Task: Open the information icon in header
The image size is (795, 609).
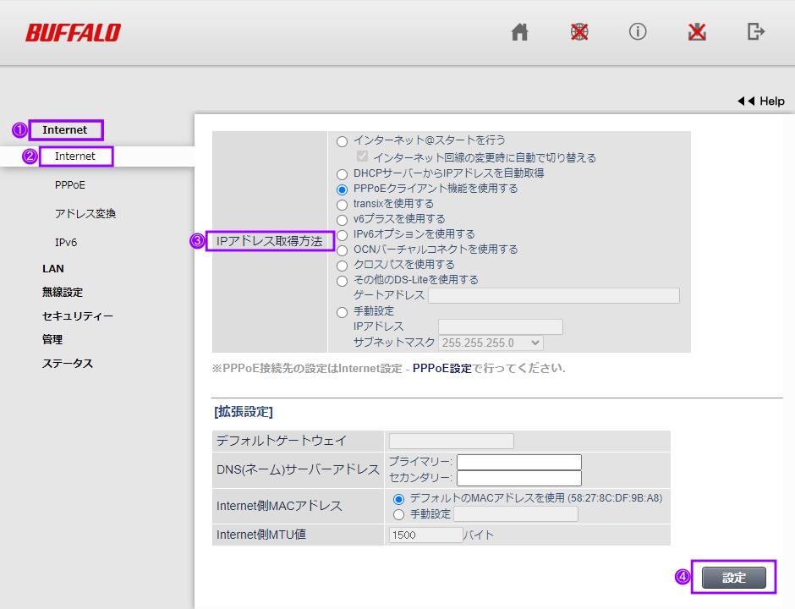Action: click(x=638, y=32)
